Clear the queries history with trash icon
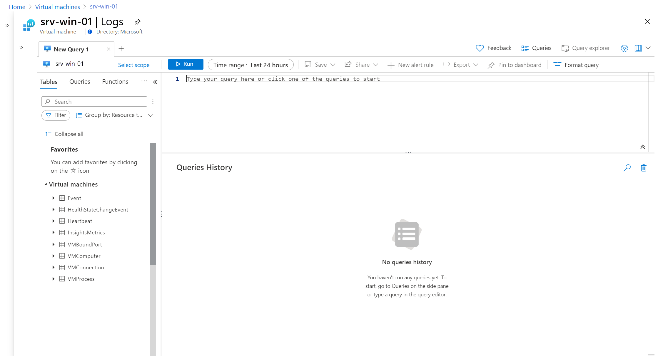 [643, 168]
